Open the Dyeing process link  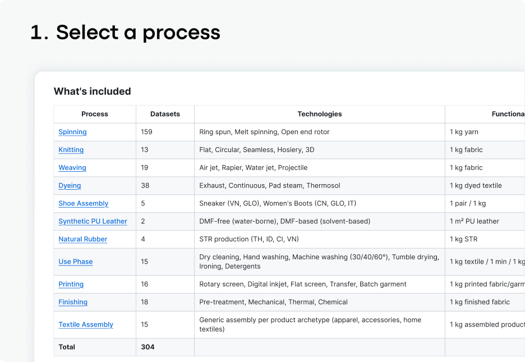point(70,186)
